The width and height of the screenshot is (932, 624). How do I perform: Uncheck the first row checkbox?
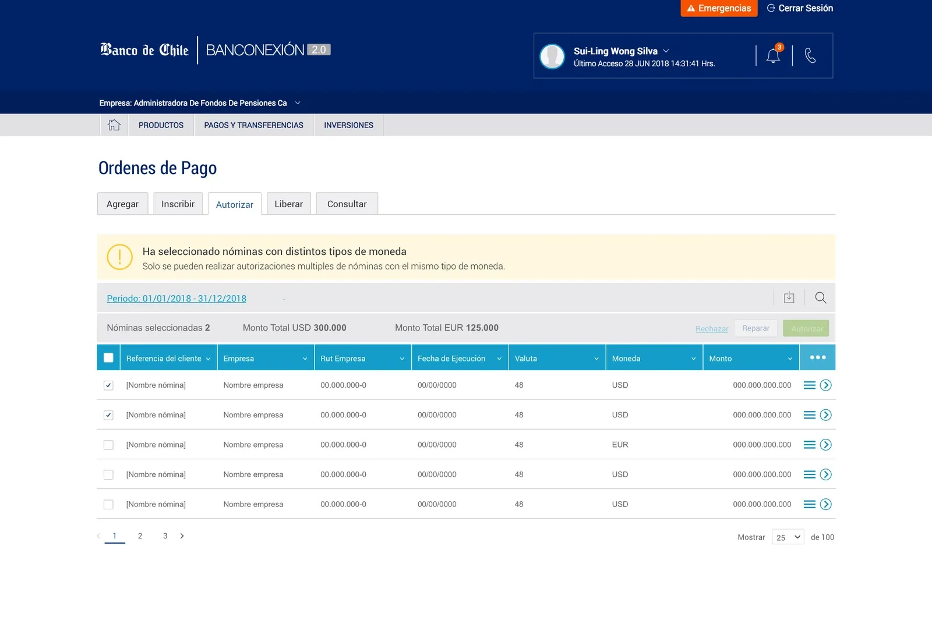coord(108,385)
